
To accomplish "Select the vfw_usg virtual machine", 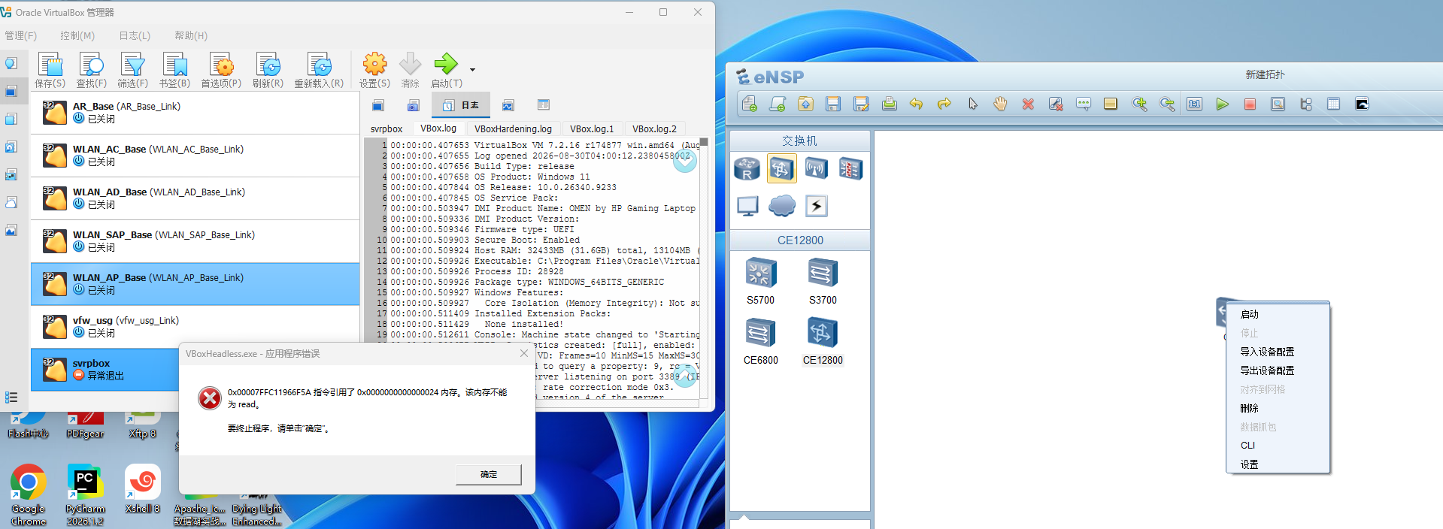I will (196, 327).
